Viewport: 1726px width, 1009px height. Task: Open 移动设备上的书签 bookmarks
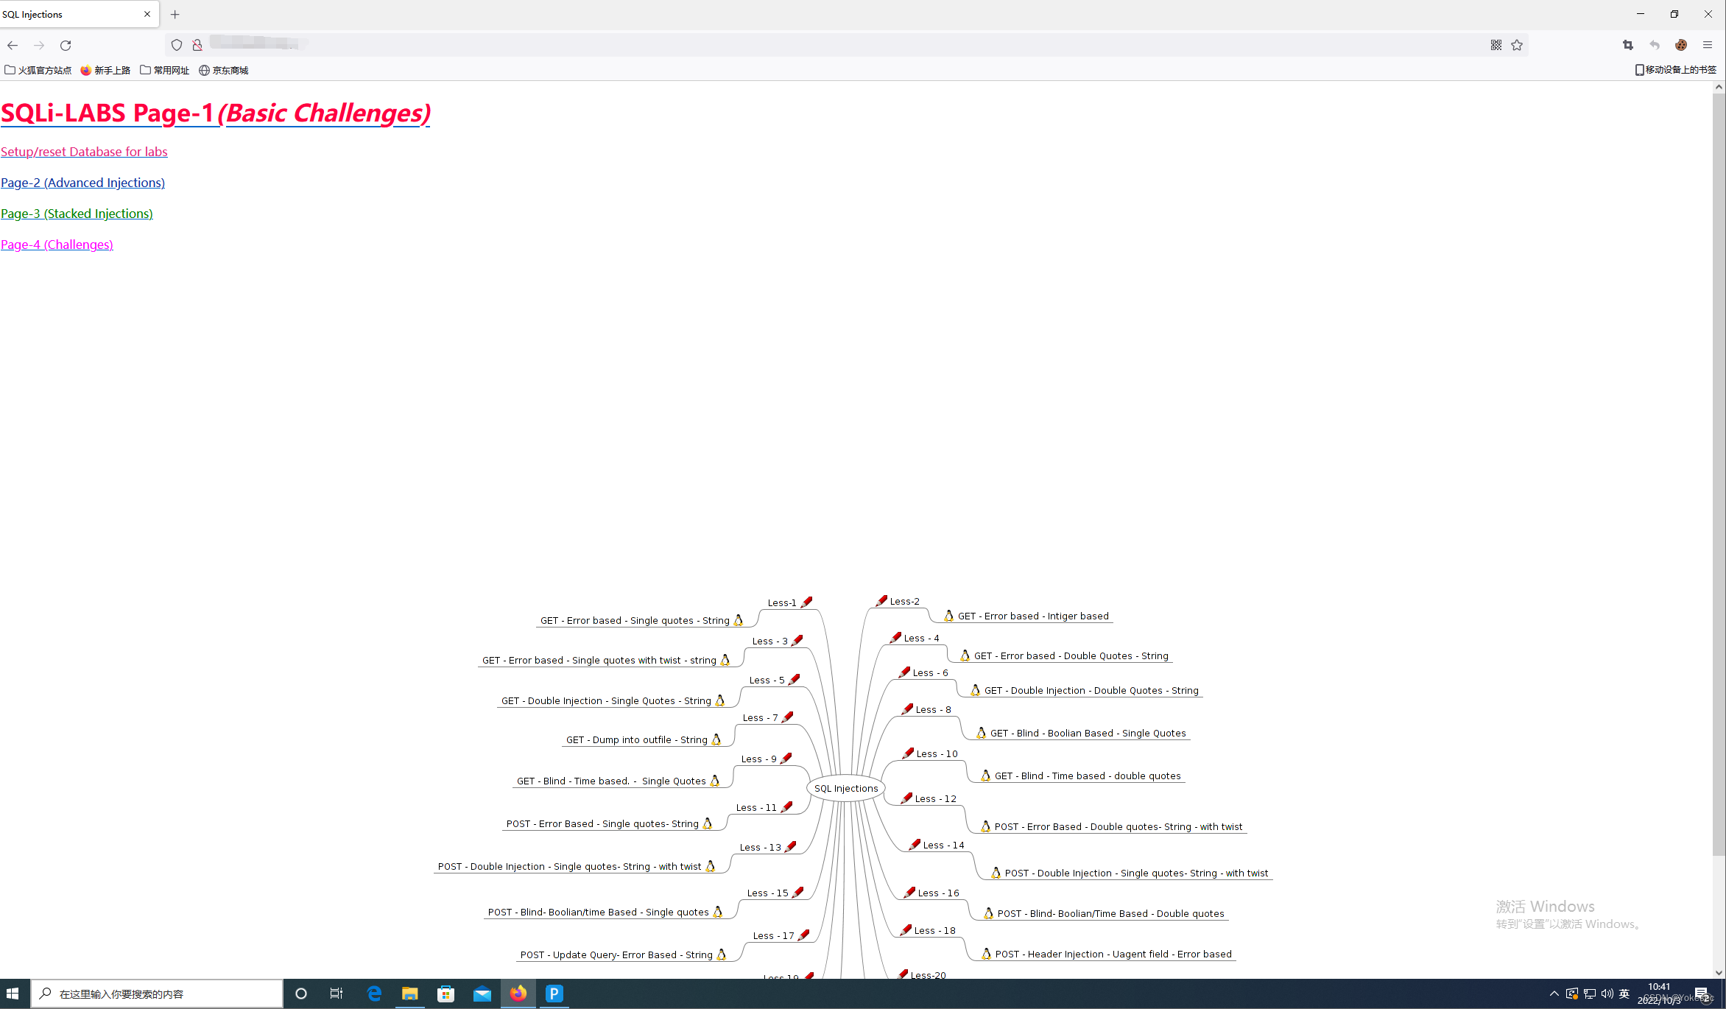(x=1676, y=70)
